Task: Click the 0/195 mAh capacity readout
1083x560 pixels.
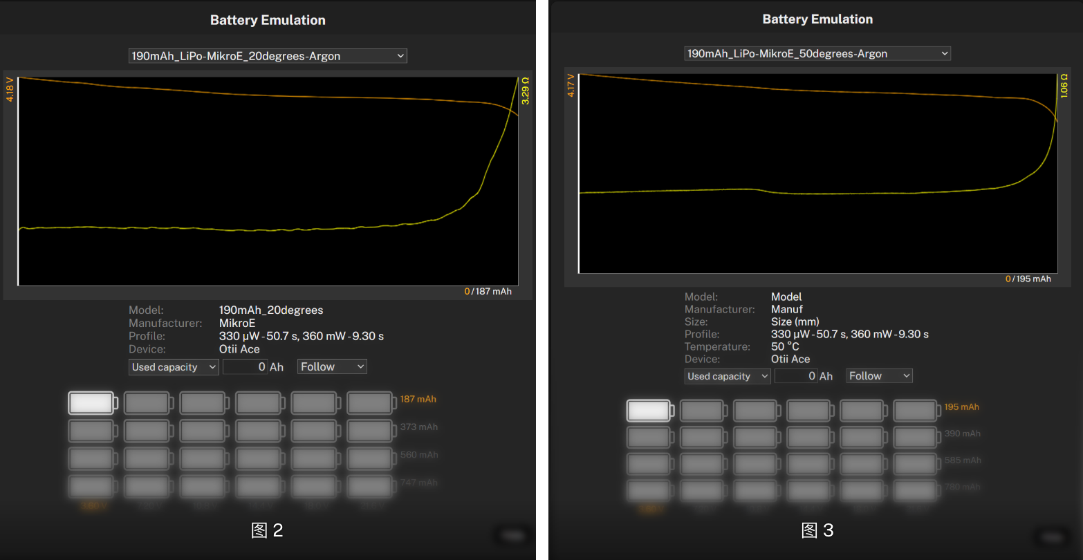Action: 1028,279
